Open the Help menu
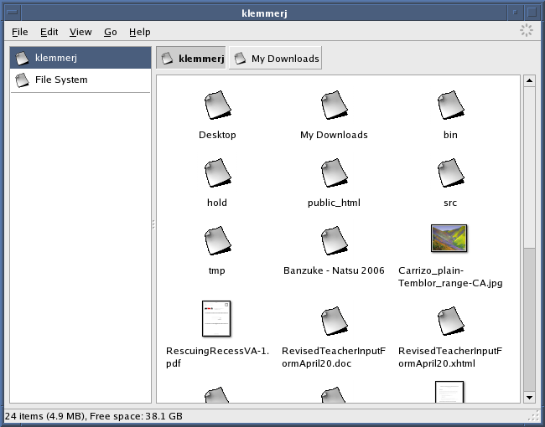 (140, 32)
